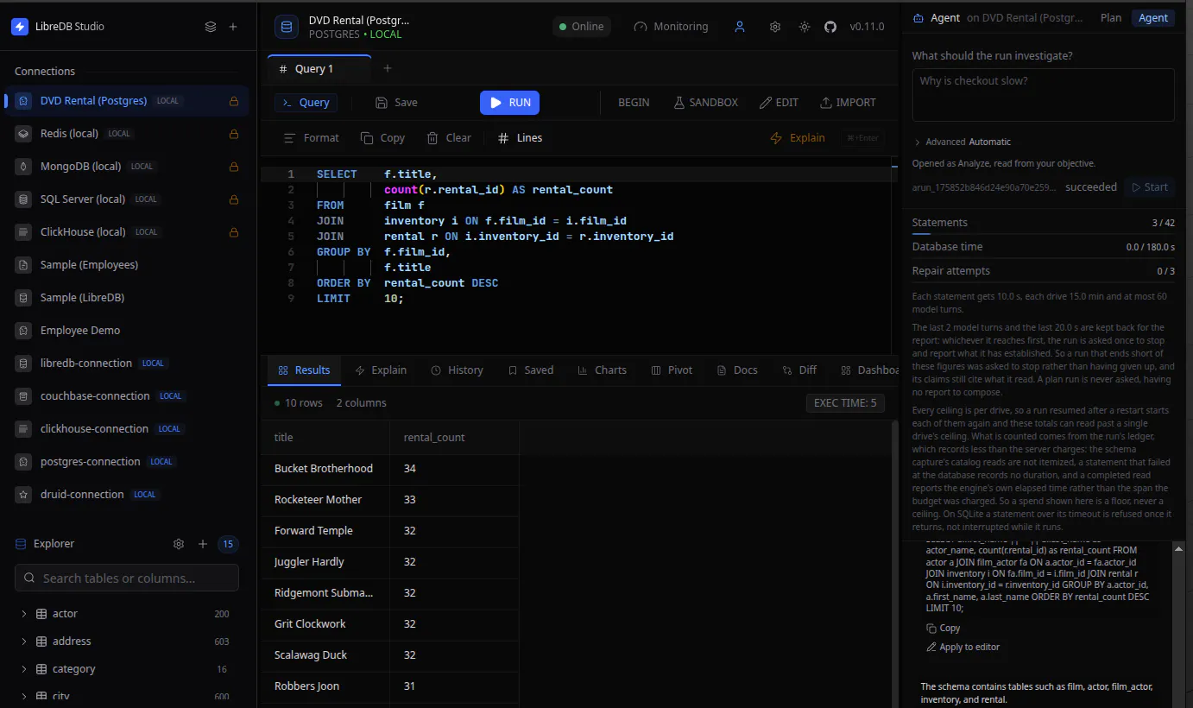This screenshot has width=1193, height=708.
Task: Click the Online status indicator
Action: pos(581,27)
